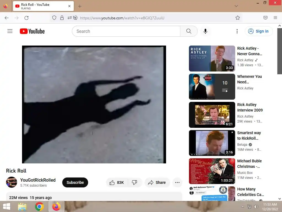282x212 pixels.
Task: Open Chrome from taskbar
Action: 39,206
